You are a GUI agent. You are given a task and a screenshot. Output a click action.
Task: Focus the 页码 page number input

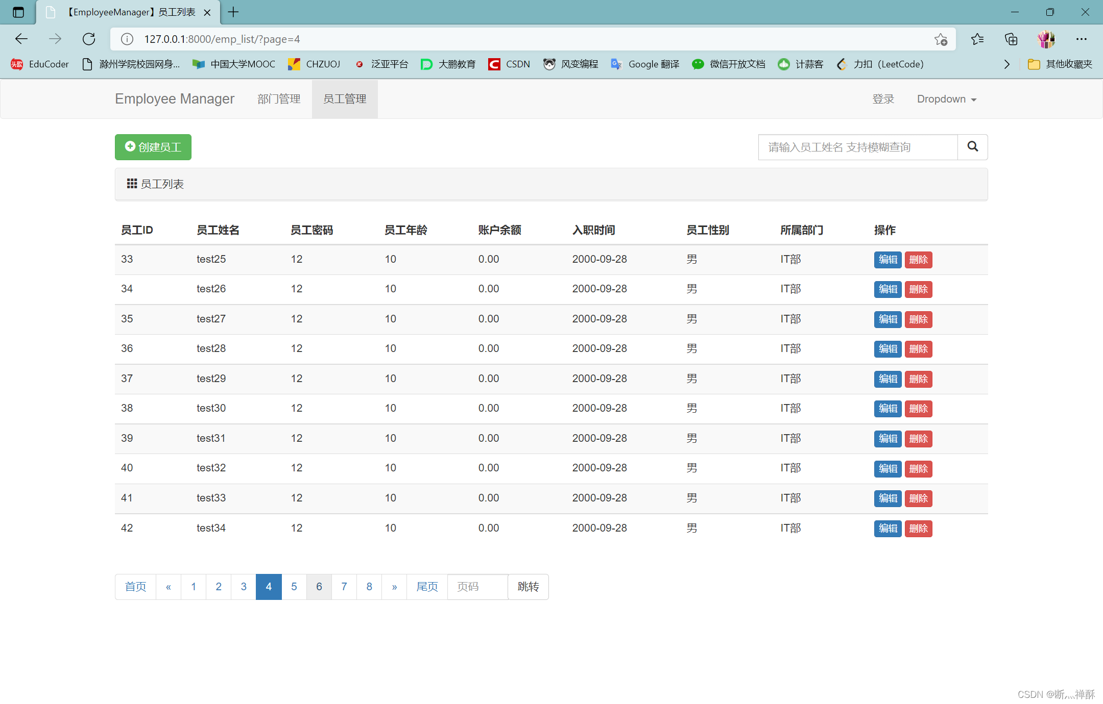[477, 587]
